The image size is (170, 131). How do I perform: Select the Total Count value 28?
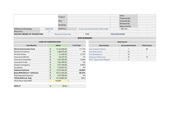coord(147,49)
